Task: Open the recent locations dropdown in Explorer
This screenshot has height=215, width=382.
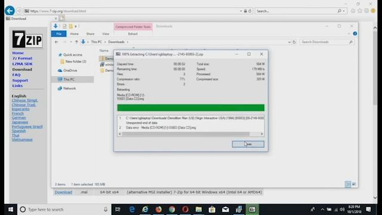Action: 70,42
